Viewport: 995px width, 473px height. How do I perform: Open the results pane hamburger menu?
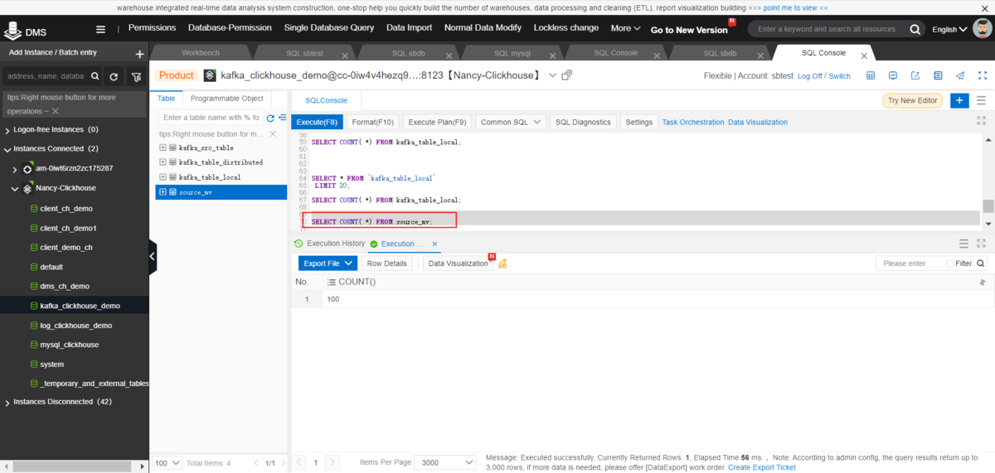tap(963, 244)
